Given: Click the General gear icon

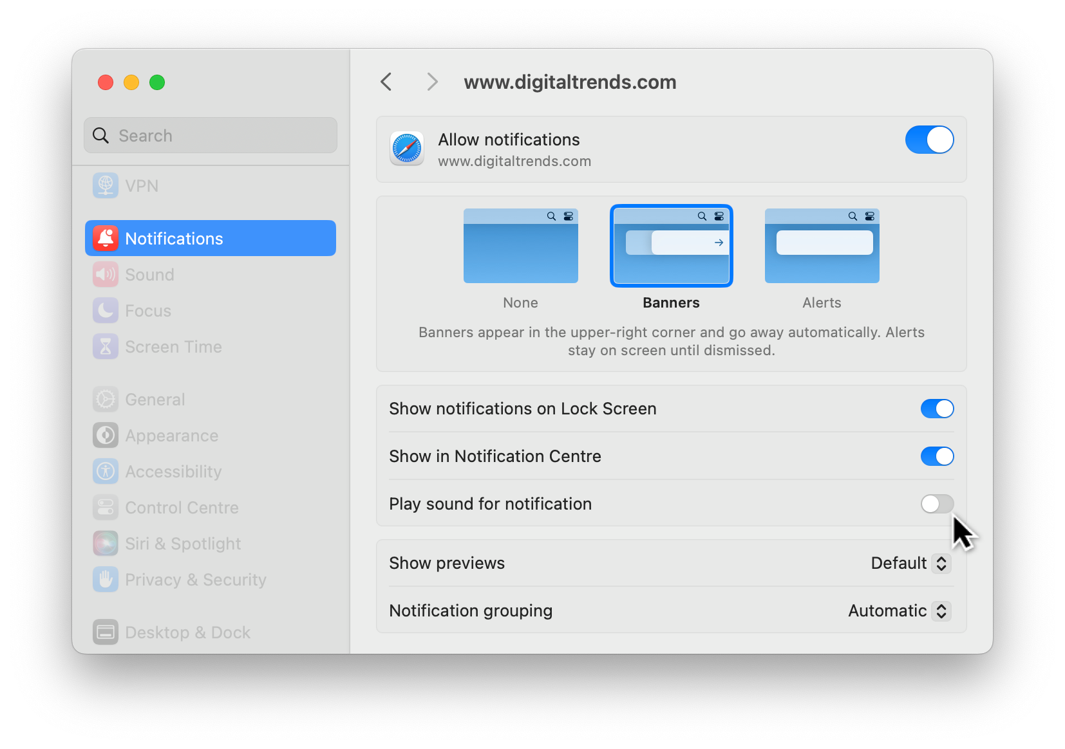Looking at the screenshot, I should 106,400.
